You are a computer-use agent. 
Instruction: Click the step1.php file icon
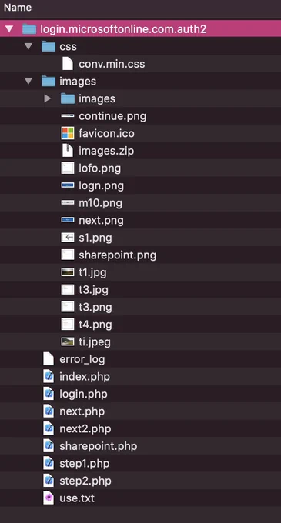tap(49, 463)
